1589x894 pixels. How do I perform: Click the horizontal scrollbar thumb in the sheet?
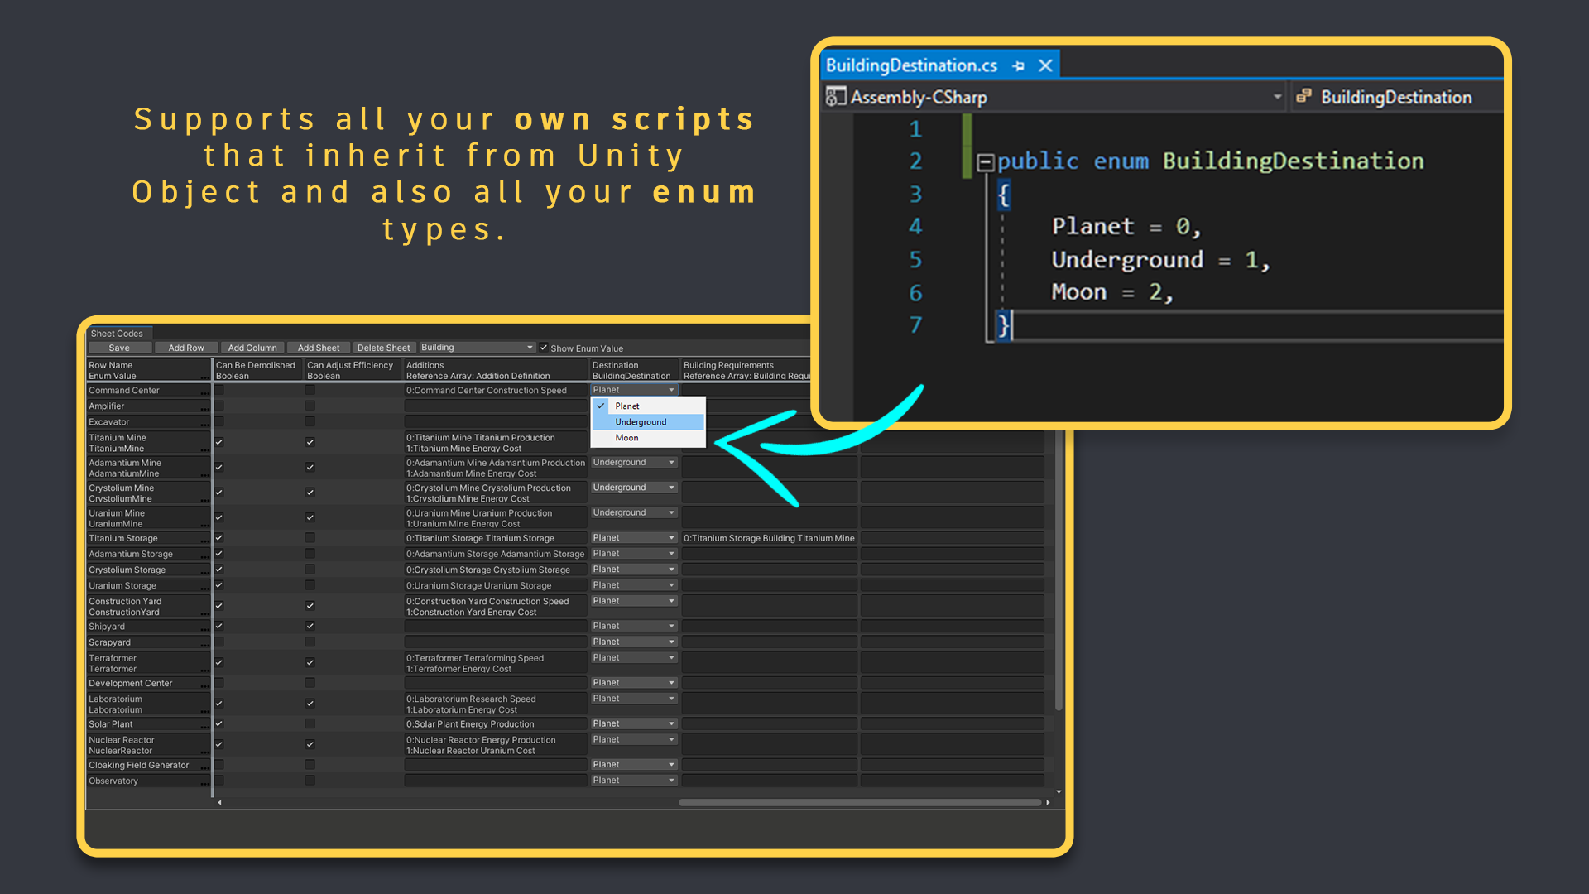click(860, 802)
